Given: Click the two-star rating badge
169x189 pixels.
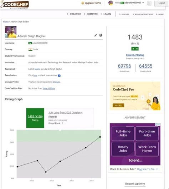Looking at the screenshot, I should pos(135,49).
